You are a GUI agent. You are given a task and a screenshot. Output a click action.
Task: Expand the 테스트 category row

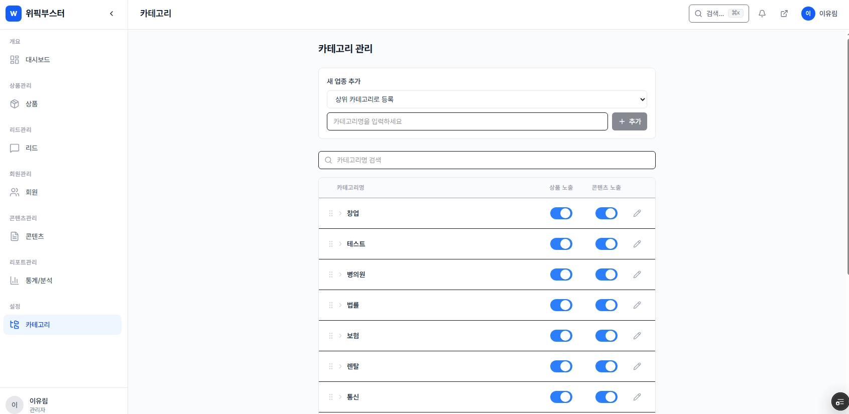coord(340,244)
